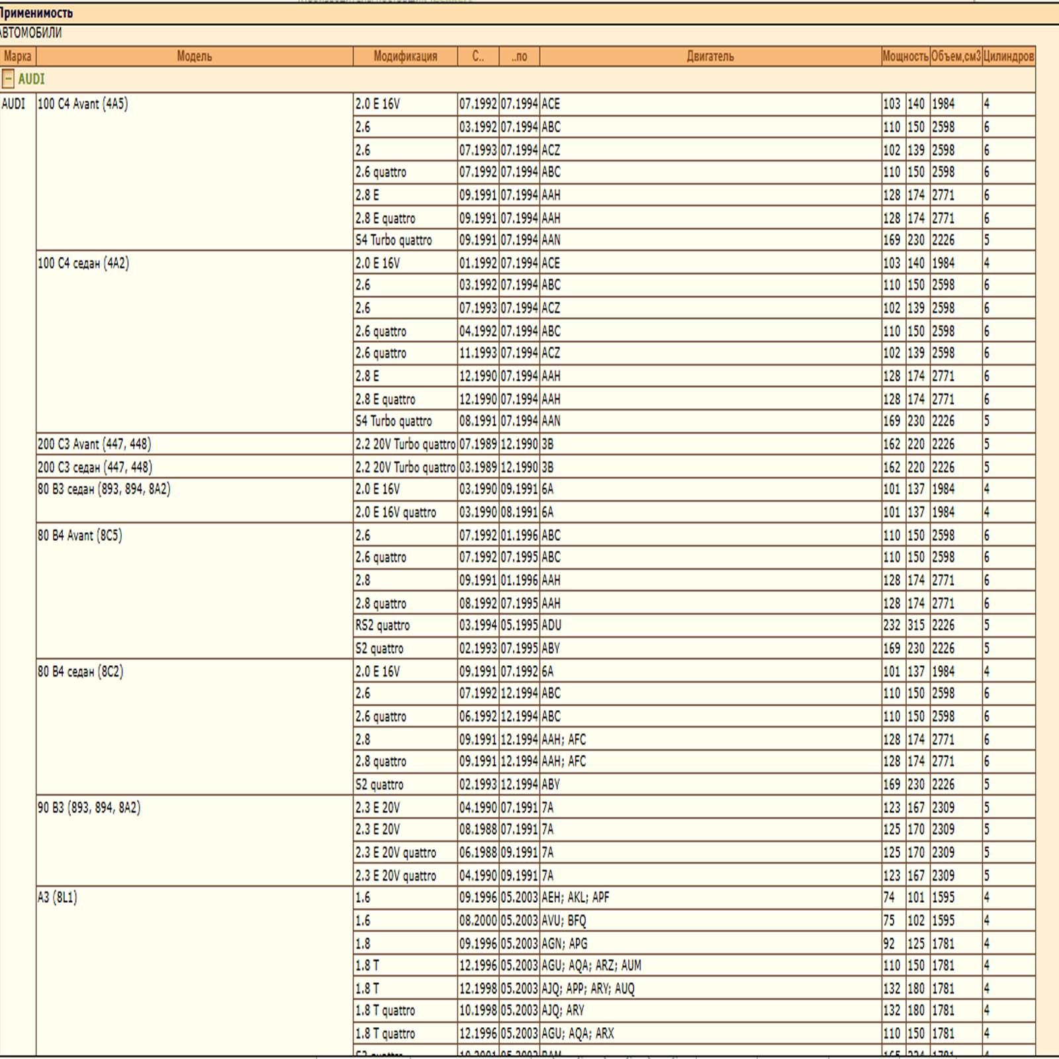Image resolution: width=1059 pixels, height=1059 pixels.
Task: Click the Модель column header
Action: 194,56
